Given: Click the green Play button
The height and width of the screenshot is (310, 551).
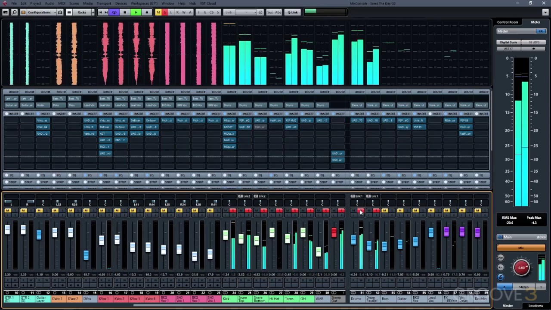Looking at the screenshot, I should pos(136,12).
